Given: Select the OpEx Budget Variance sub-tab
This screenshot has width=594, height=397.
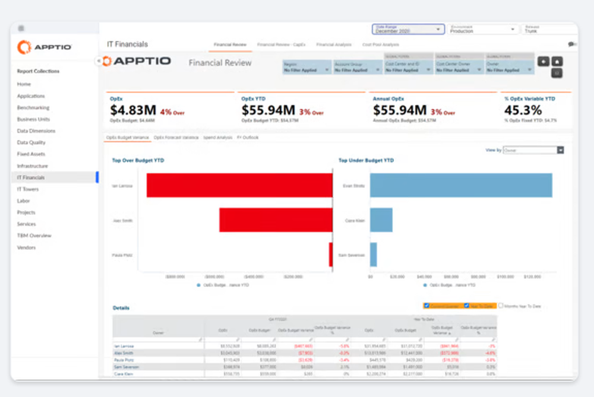Looking at the screenshot, I should (128, 138).
